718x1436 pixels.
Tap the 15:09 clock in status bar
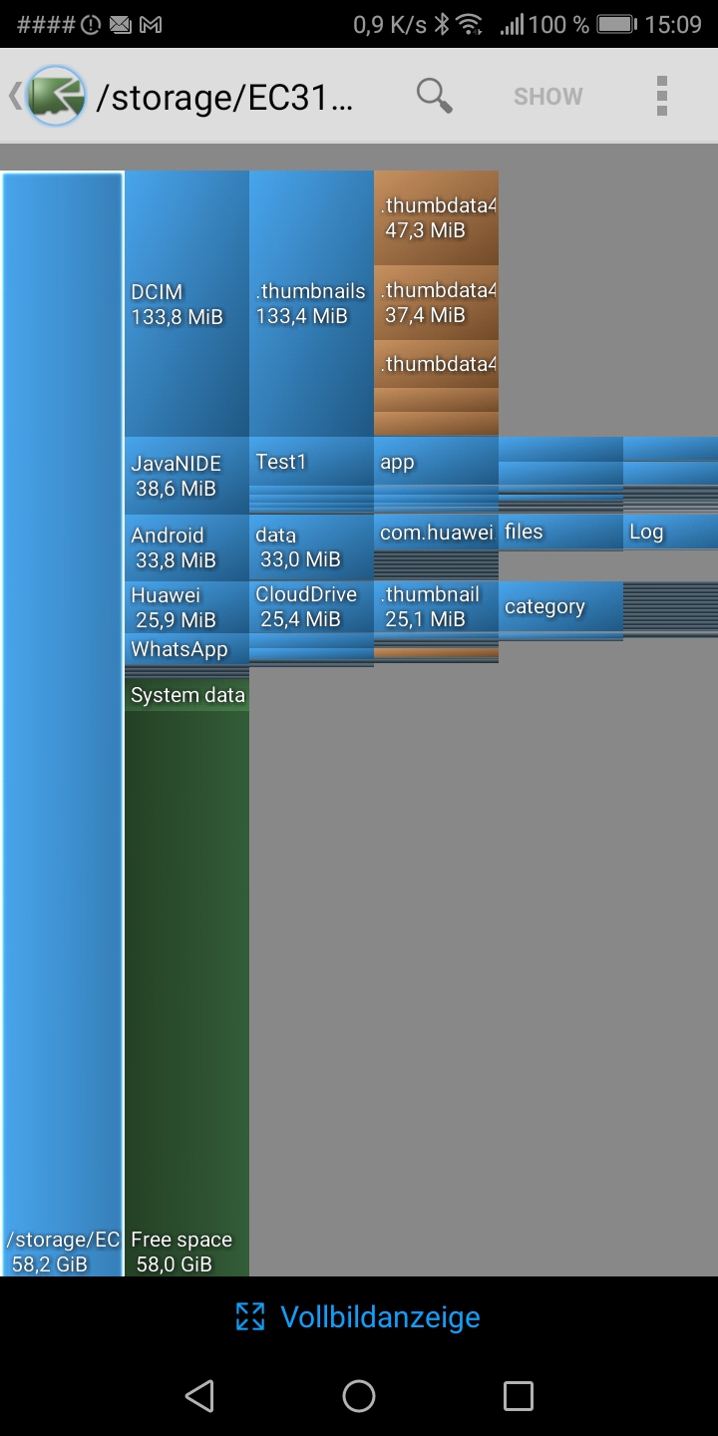[673, 24]
